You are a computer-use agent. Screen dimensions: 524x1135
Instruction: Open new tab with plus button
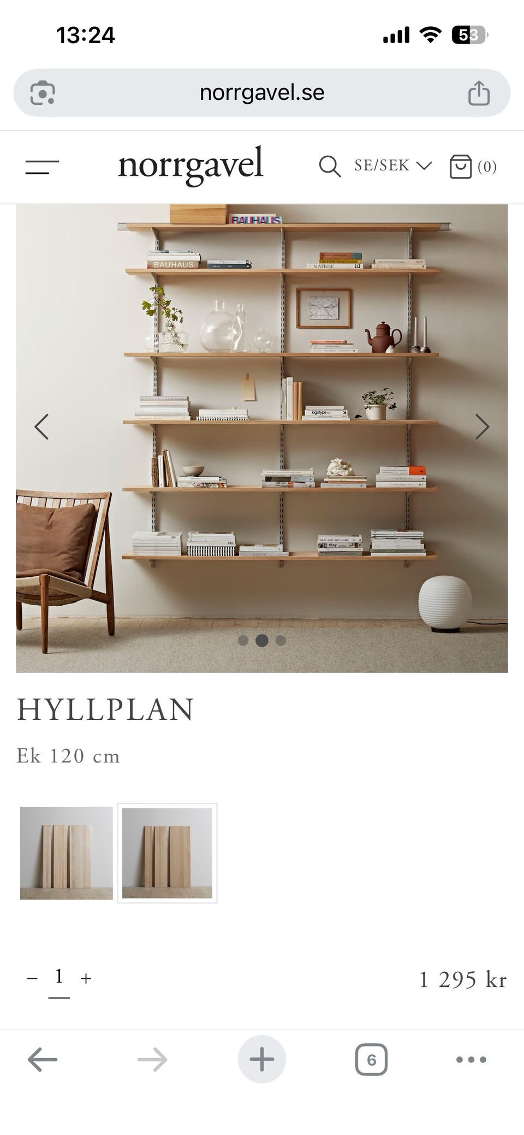pos(262,1060)
